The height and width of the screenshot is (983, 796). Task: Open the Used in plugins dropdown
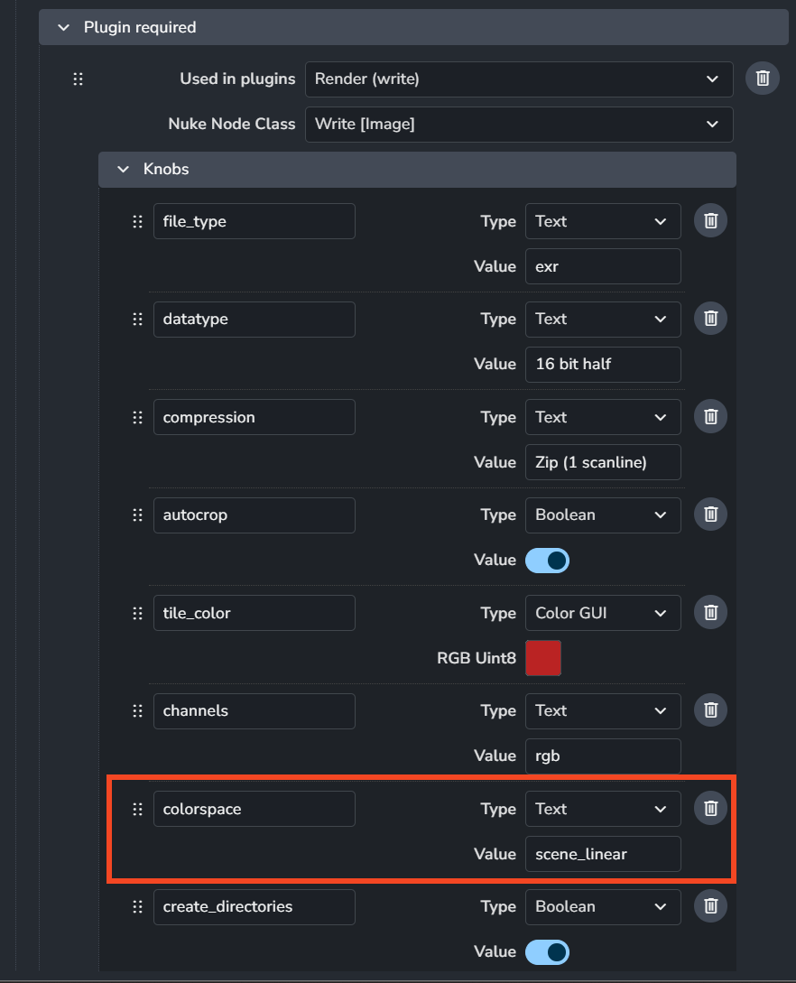coord(518,79)
